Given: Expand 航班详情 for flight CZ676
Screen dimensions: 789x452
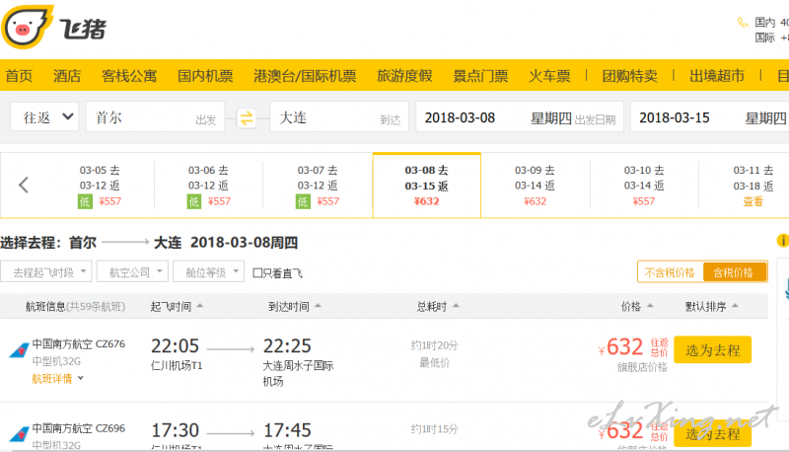Looking at the screenshot, I should (x=57, y=379).
